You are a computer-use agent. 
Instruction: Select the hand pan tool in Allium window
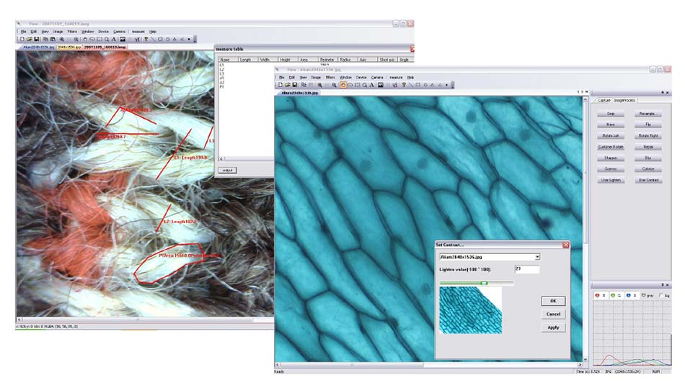343,85
